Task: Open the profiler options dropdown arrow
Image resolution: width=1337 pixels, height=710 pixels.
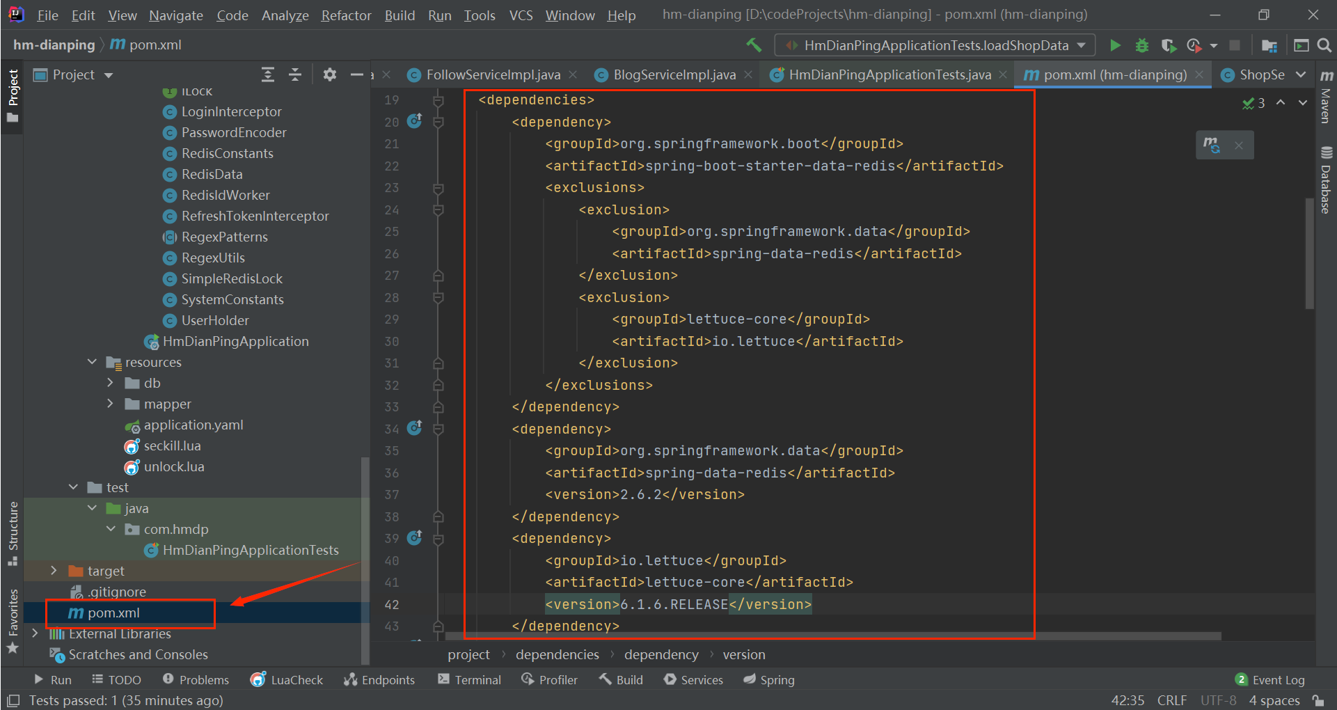Action: (x=1214, y=46)
